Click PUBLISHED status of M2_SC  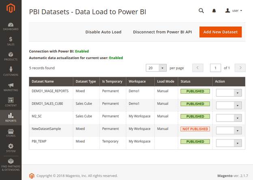(195, 116)
